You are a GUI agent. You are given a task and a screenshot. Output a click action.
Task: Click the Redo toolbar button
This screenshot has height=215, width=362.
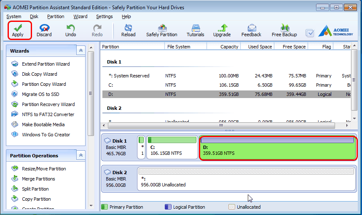[97, 30]
